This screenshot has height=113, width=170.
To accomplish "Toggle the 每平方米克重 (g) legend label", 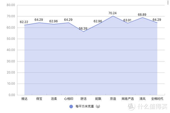I will (x=87, y=106).
